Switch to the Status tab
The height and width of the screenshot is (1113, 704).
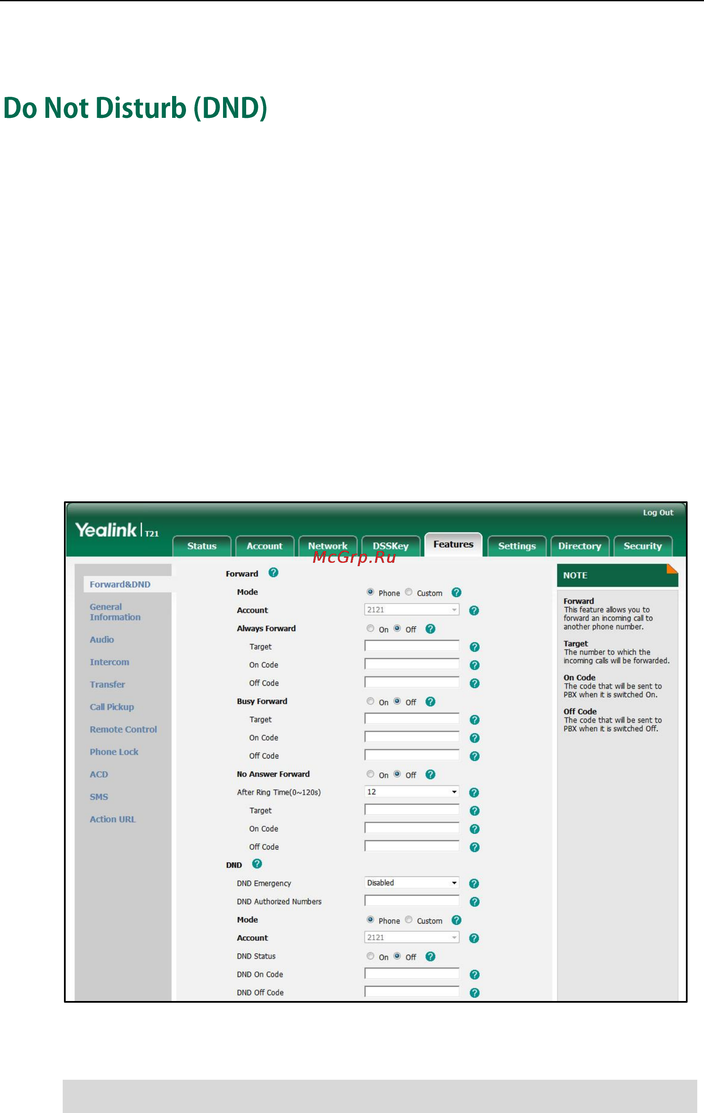[202, 546]
